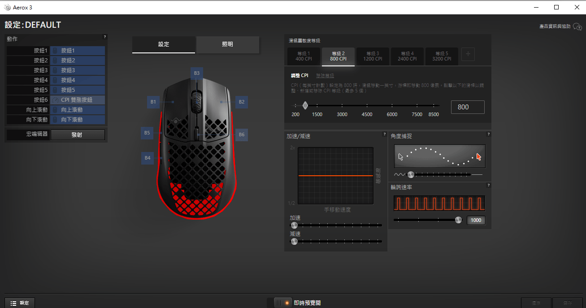Click the CPI value field showing 800

click(468, 107)
